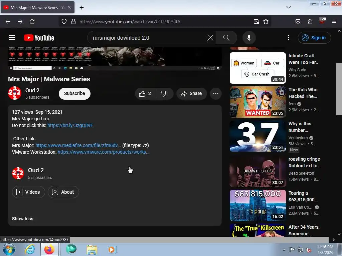The width and height of the screenshot is (342, 256).
Task: Click the video title Mrs Major | Malware Series
Action: [x=49, y=79]
